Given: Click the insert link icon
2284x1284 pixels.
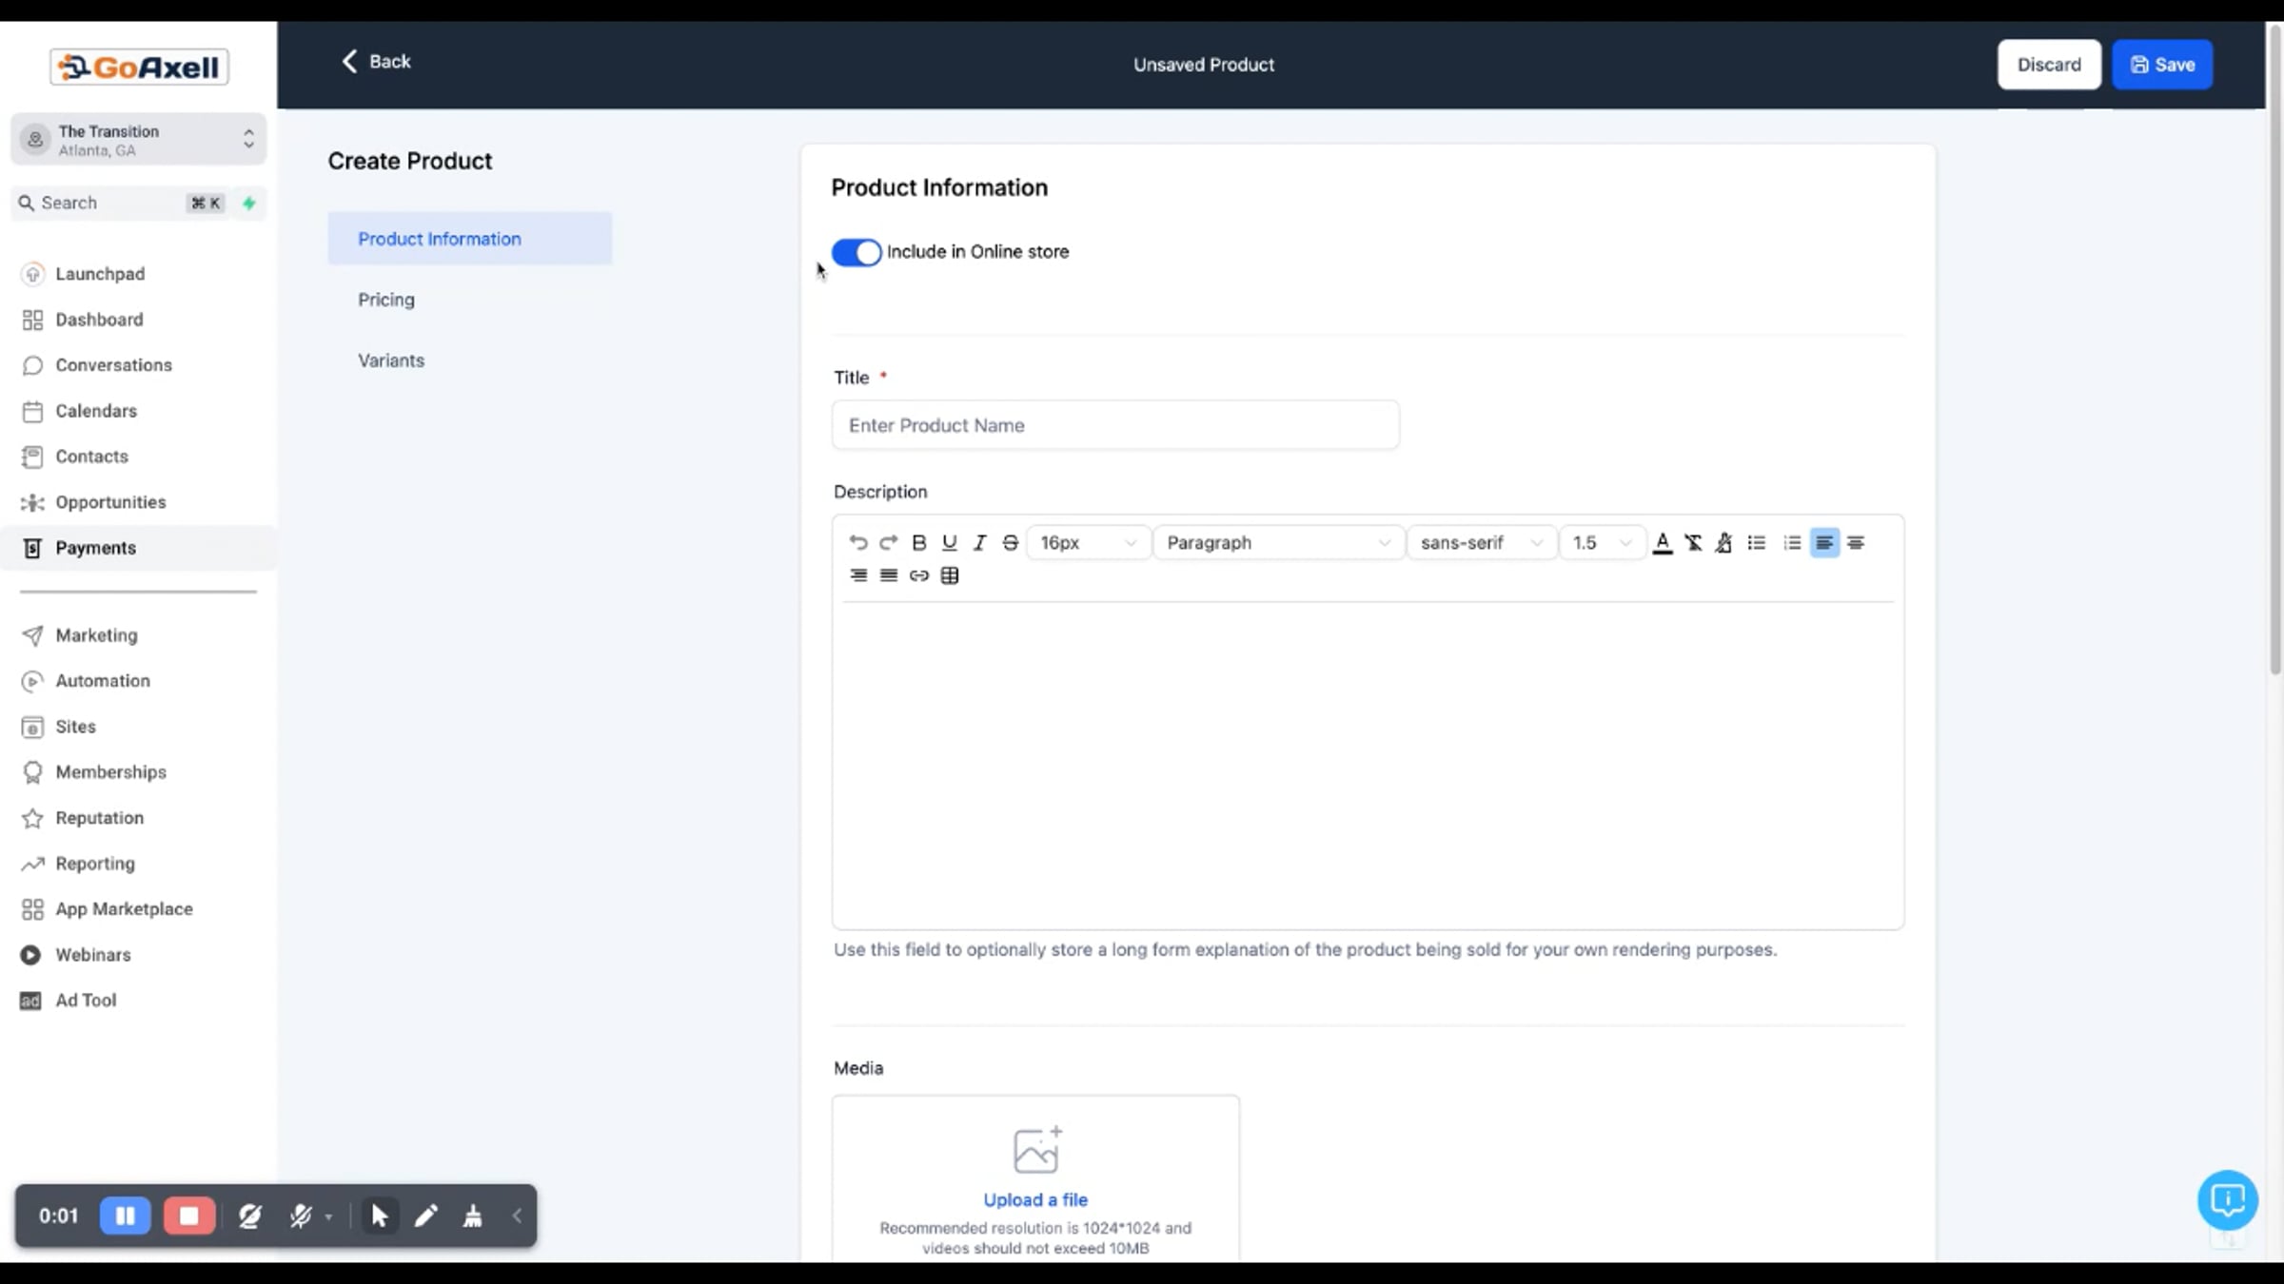Looking at the screenshot, I should pos(918,575).
